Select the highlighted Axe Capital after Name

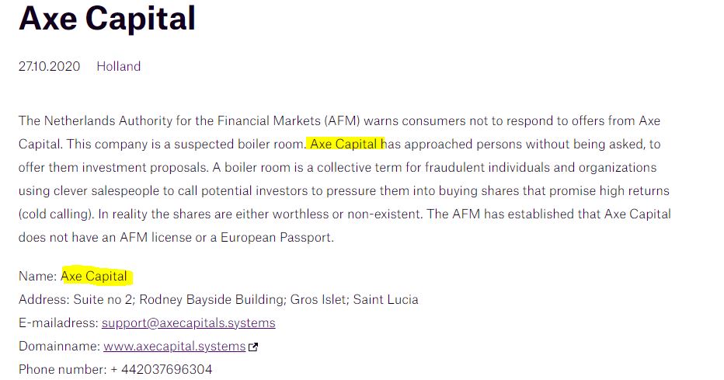pyautogui.click(x=94, y=276)
